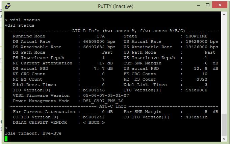230x144 pixels.
Task: Click the 'Xdsl Reset Times' label
Action: tap(34, 85)
